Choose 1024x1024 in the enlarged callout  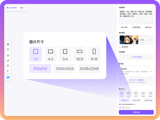(65, 68)
